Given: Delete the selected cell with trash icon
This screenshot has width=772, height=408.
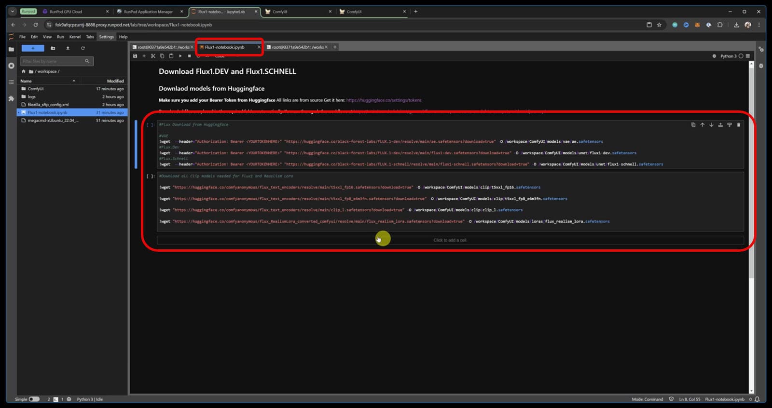Looking at the screenshot, I should pos(739,125).
